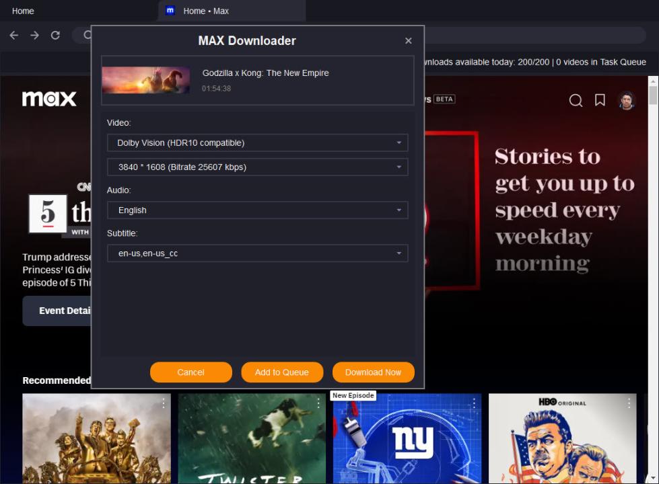Viewport: 659px width, 484px height.
Task: Open options menu on the Twister card
Action: point(318,403)
